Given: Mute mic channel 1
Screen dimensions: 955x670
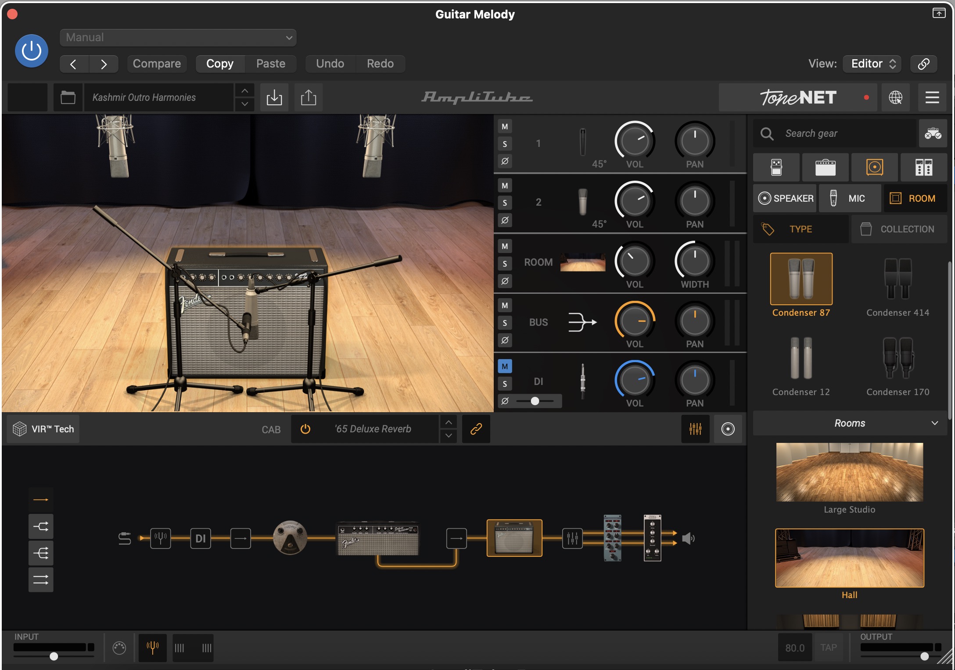Looking at the screenshot, I should tap(505, 127).
